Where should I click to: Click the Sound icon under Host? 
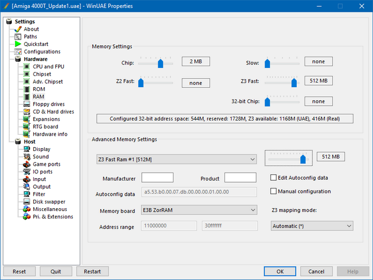click(x=27, y=157)
